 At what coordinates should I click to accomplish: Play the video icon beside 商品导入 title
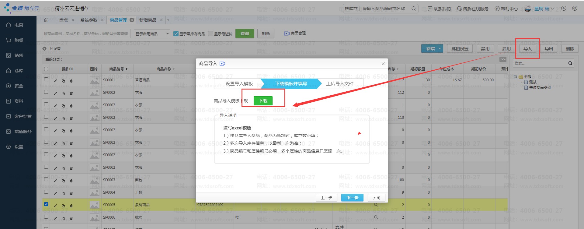222,64
